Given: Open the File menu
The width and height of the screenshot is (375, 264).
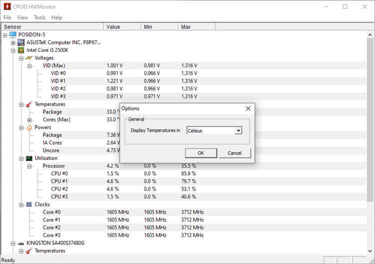Looking at the screenshot, I should pyautogui.click(x=7, y=17).
